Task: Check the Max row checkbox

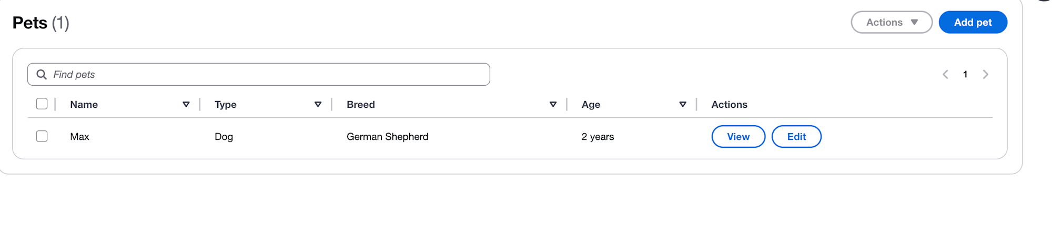Action: point(42,137)
